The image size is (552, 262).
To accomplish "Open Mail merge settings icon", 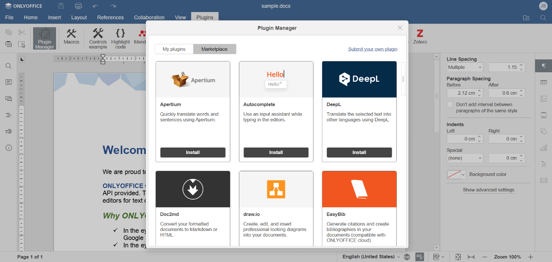I will 543,180.
